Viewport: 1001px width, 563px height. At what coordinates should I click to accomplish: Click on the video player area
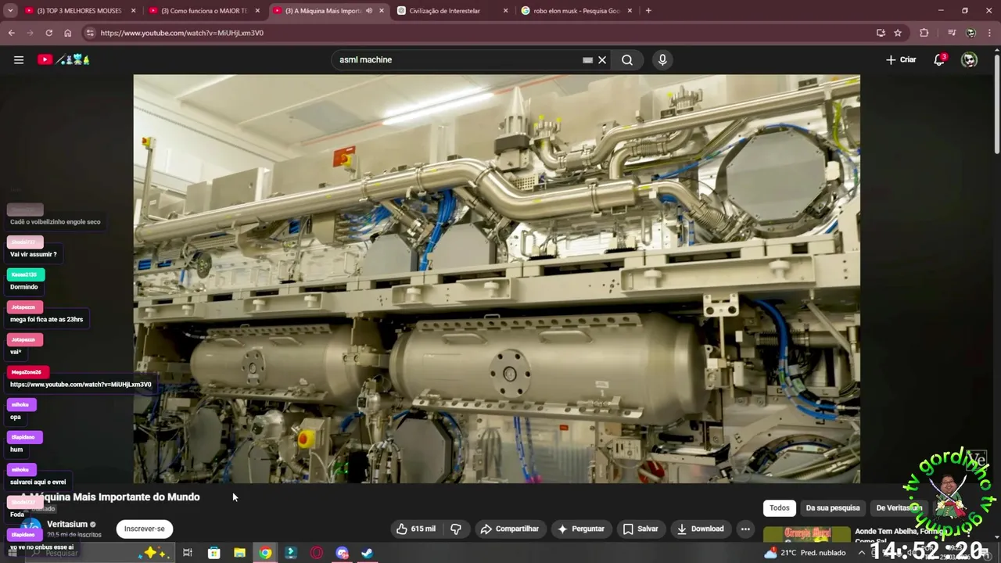tap(497, 278)
